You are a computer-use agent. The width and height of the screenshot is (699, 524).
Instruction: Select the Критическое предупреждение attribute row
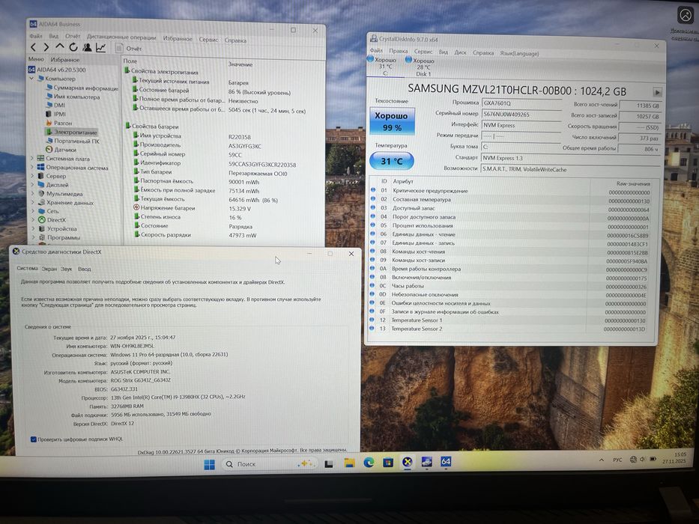[510, 191]
